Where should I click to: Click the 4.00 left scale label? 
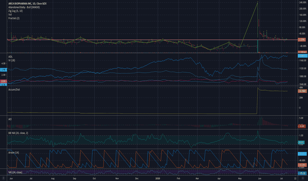click(x=3, y=64)
